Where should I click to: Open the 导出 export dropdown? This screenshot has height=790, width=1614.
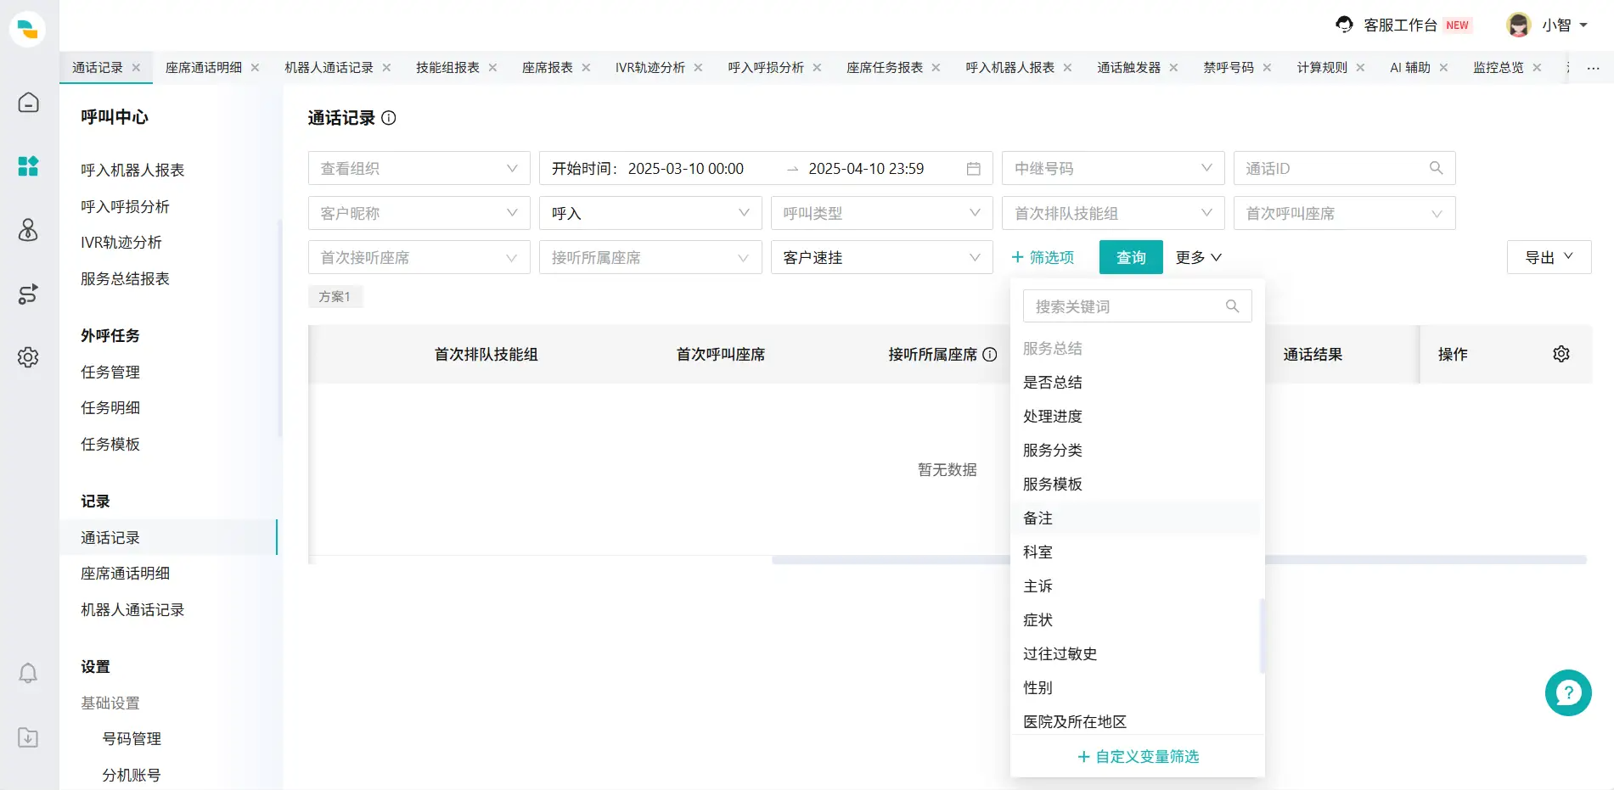click(1549, 257)
